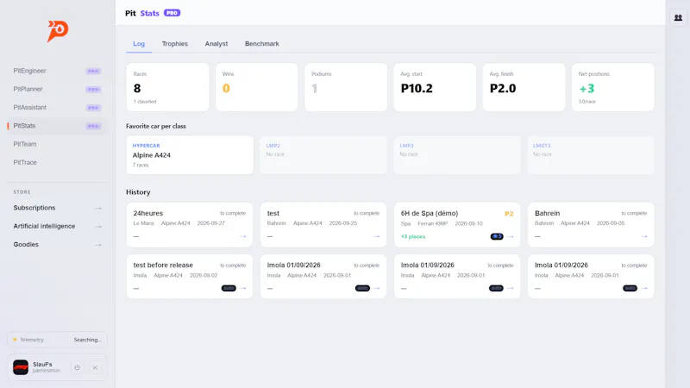The height and width of the screenshot is (388, 690).
Task: Click the SlauPs username text
Action: [42, 364]
